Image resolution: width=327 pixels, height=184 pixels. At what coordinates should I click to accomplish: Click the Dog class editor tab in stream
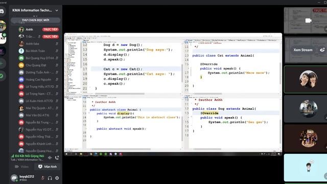click(x=188, y=96)
